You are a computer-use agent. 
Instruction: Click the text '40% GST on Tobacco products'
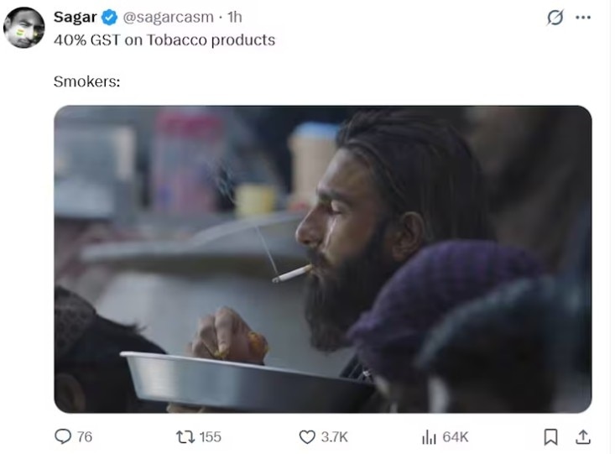[164, 39]
